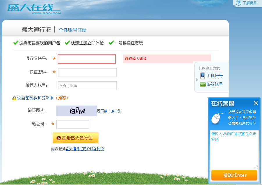Open the 了解更多 help link

pyautogui.click(x=250, y=3)
